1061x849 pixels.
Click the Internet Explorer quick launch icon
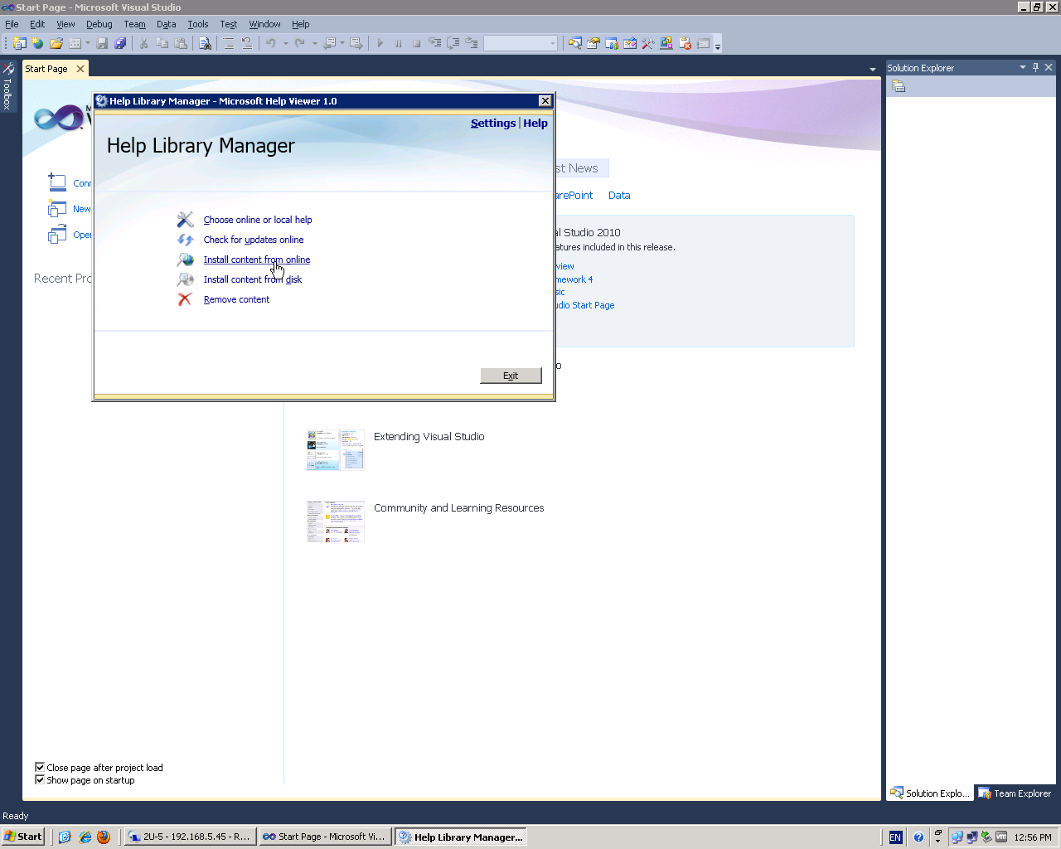tap(85, 837)
